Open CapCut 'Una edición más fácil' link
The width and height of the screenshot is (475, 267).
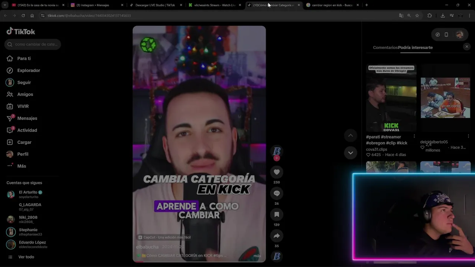164,237
